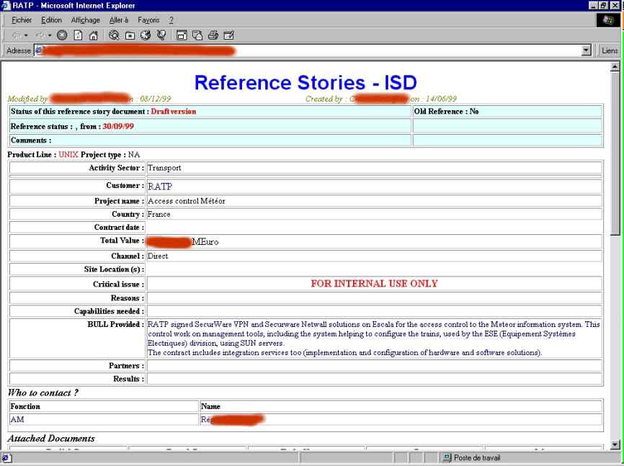Image resolution: width=624 pixels, height=466 pixels.
Task: Click the Back navigation arrow
Action: click(17, 36)
